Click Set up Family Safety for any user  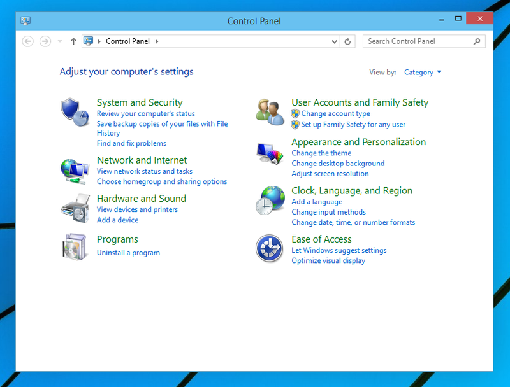coord(353,125)
